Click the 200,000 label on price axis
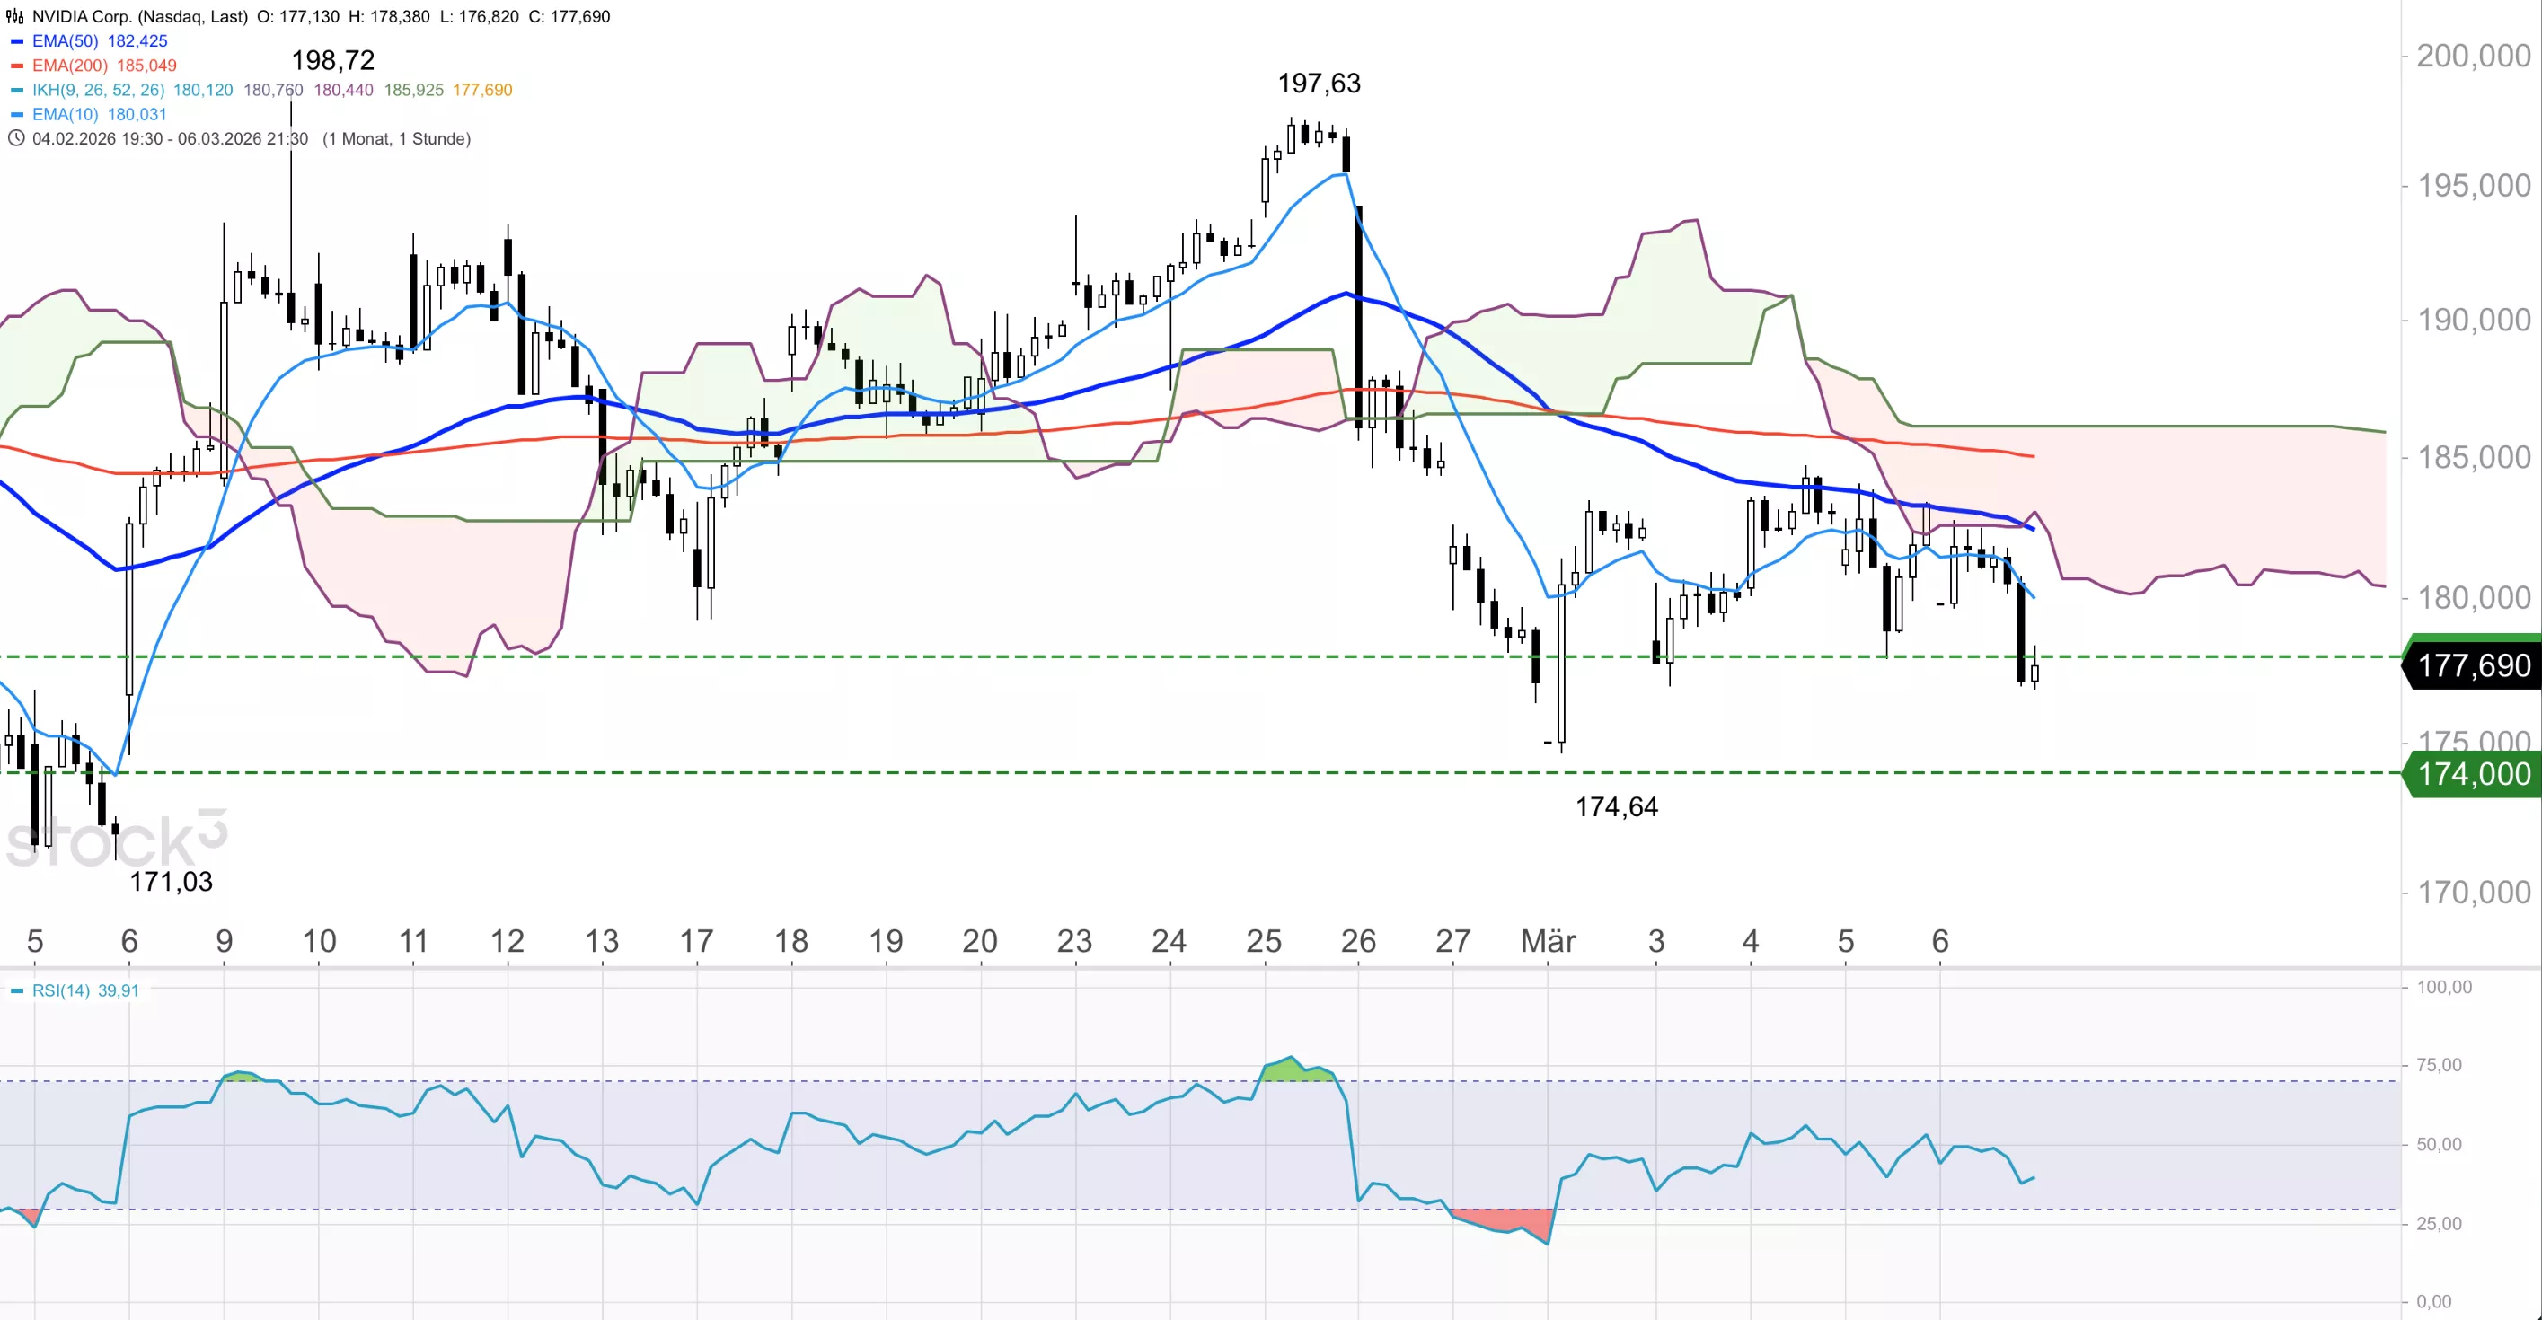2542x1320 pixels. [2473, 57]
